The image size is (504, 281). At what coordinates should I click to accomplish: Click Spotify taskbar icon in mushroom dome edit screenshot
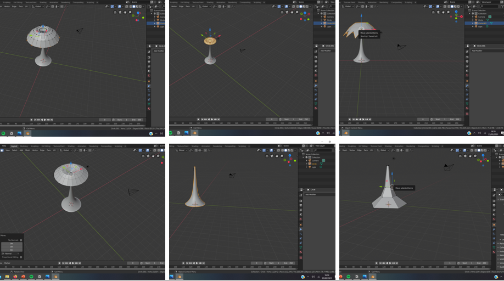click(3, 133)
